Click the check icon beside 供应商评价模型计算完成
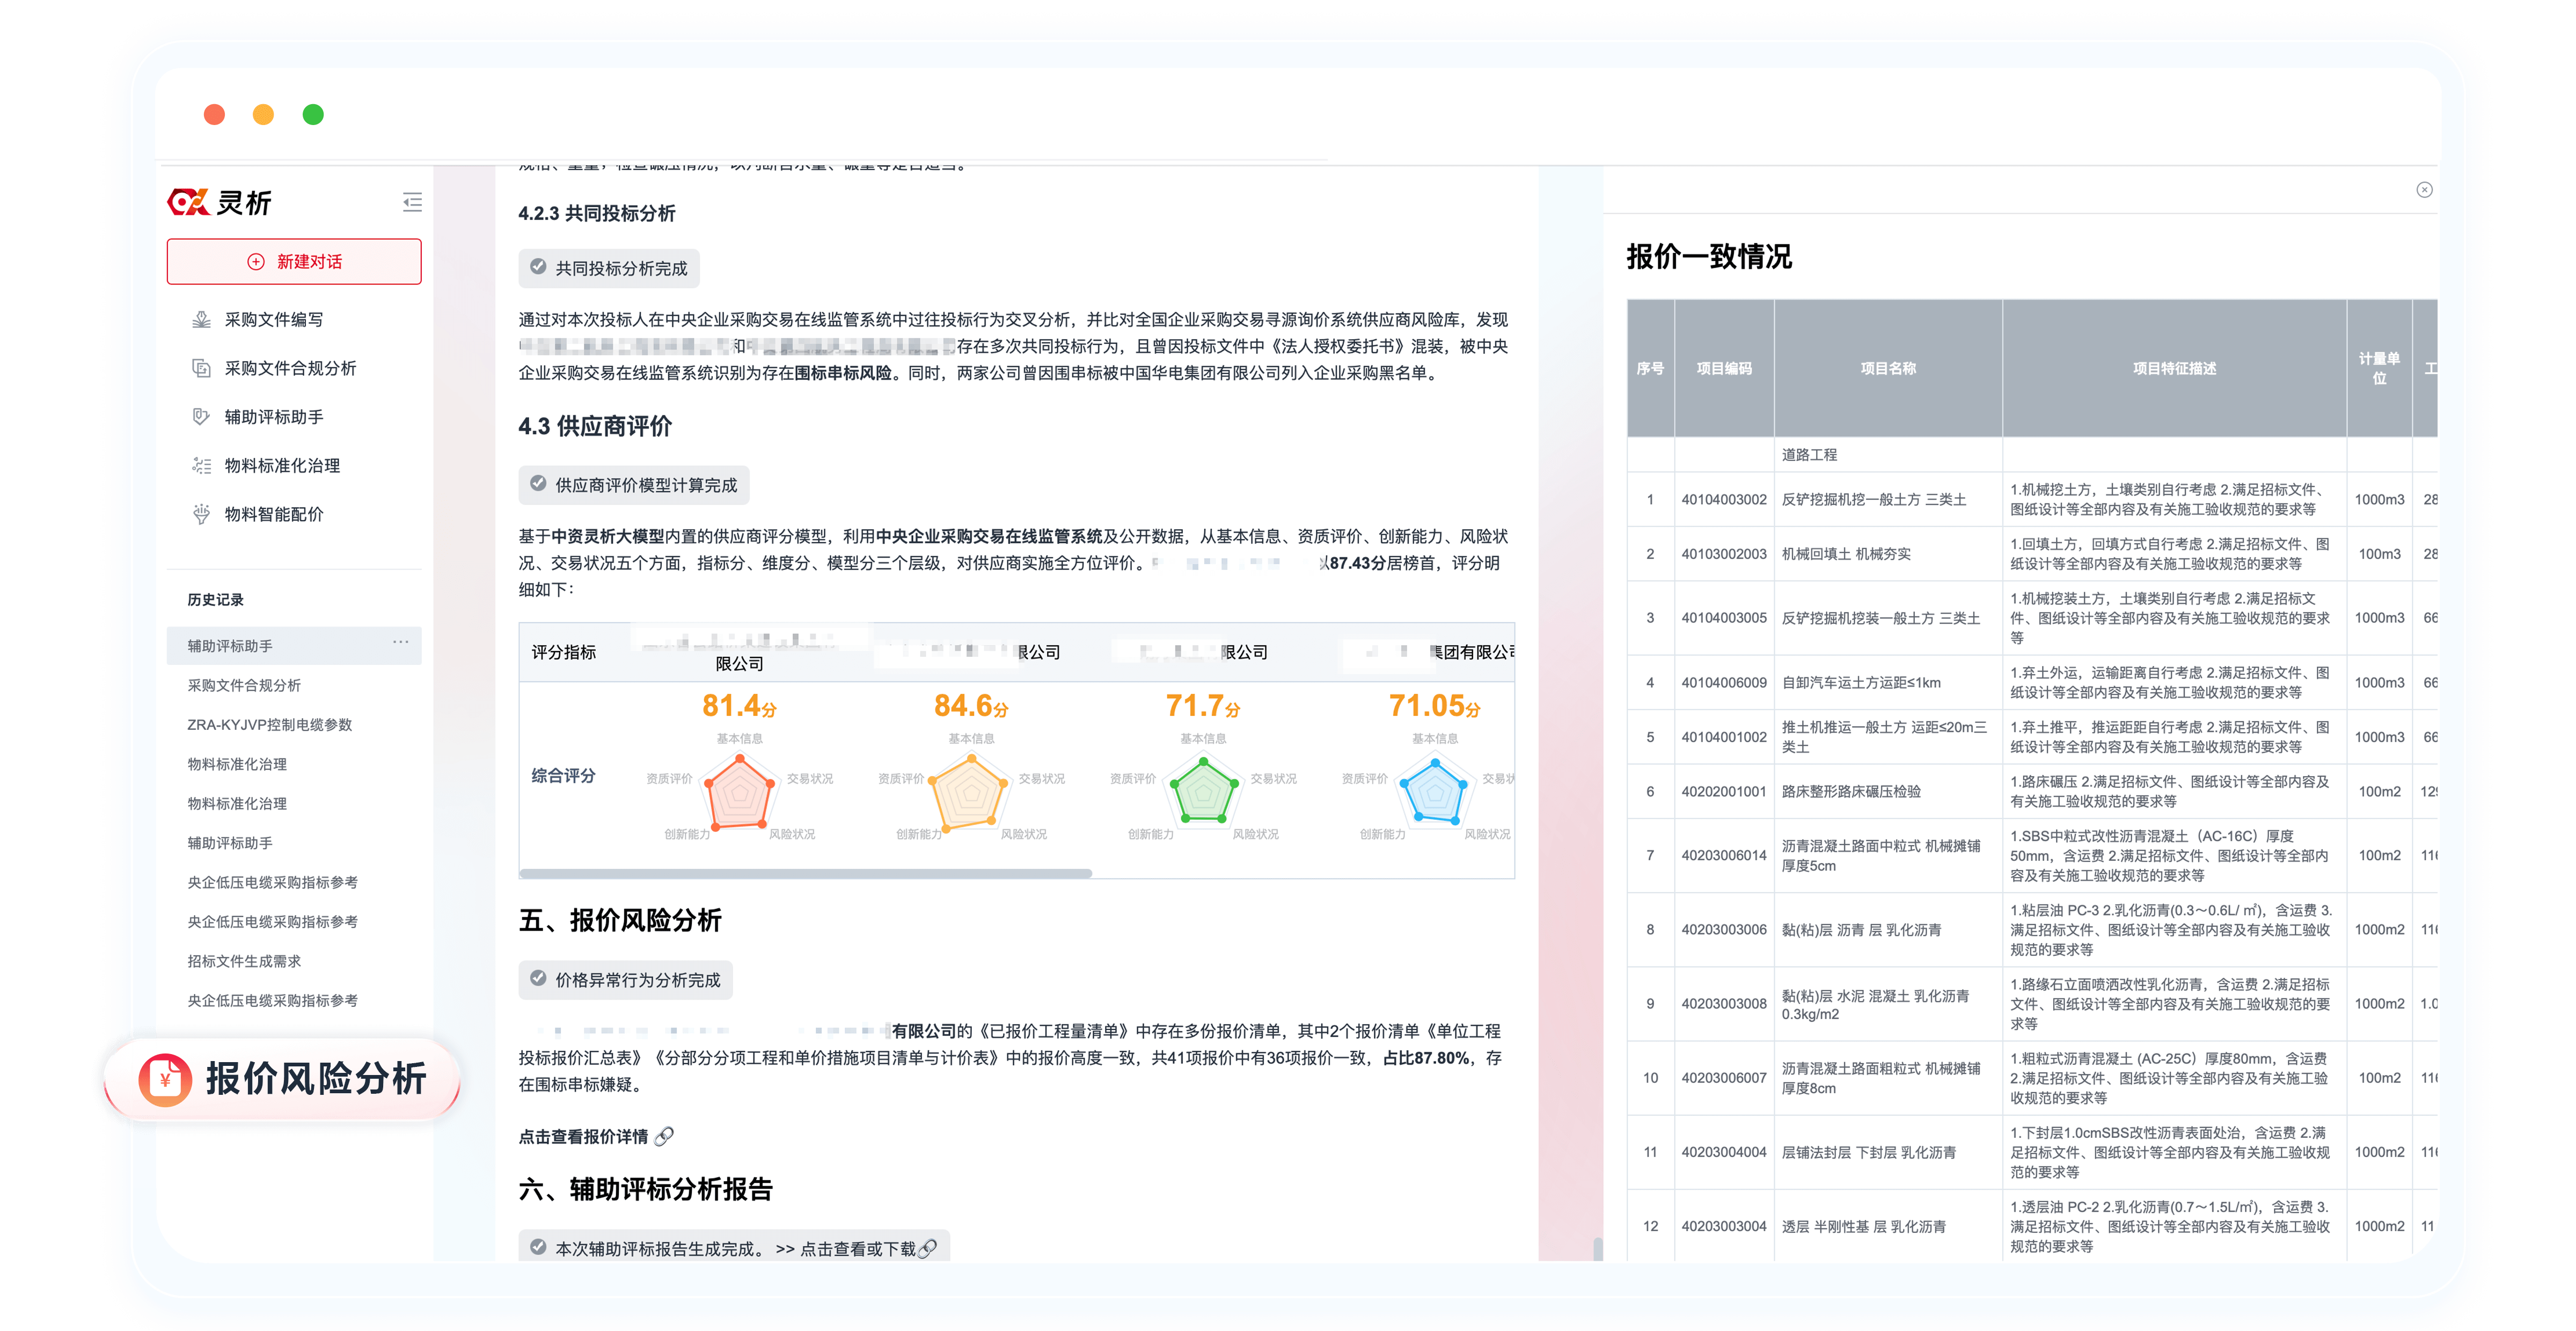This screenshot has height=1331, width=2576. pos(538,484)
